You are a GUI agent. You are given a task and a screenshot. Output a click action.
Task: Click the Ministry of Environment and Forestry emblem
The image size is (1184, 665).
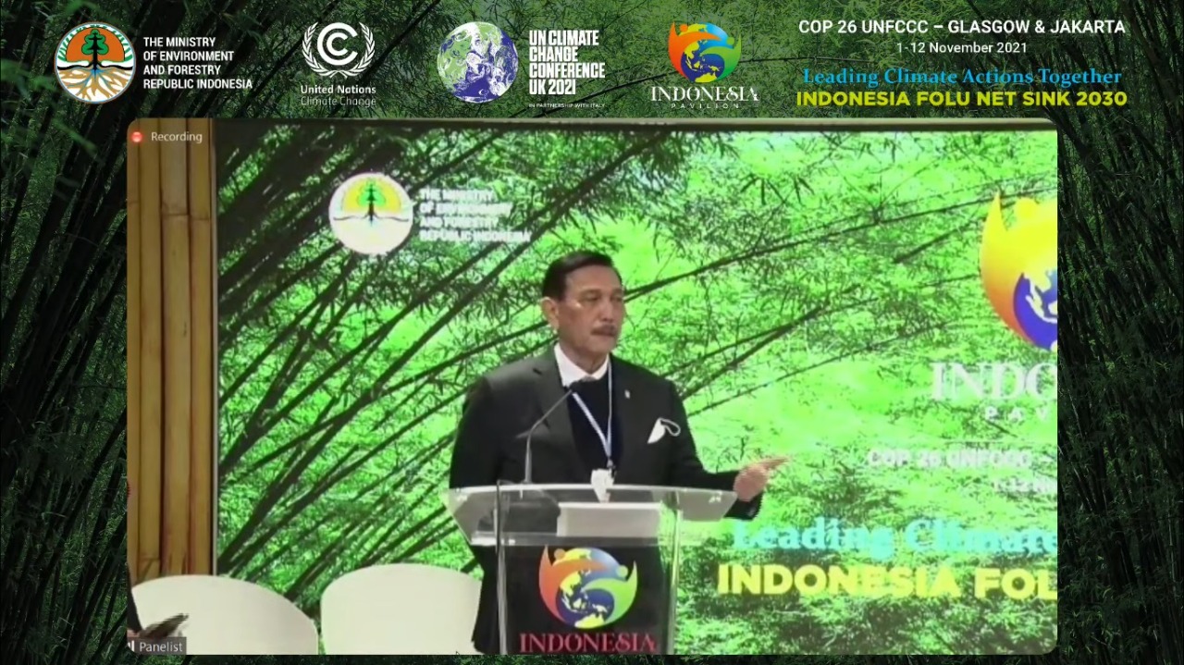coord(94,63)
